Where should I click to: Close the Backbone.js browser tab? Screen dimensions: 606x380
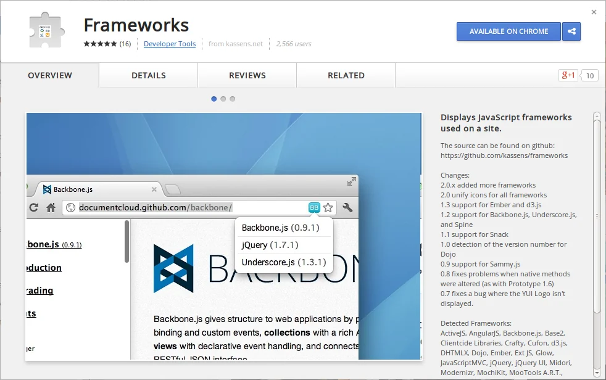154,189
